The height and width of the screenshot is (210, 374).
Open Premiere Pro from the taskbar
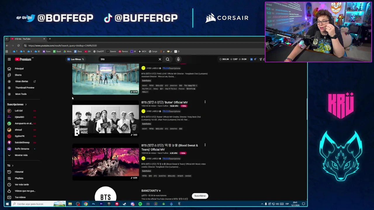(x=101, y=204)
